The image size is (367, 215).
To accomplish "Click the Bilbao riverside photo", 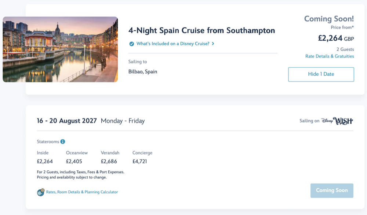I will (60, 49).
